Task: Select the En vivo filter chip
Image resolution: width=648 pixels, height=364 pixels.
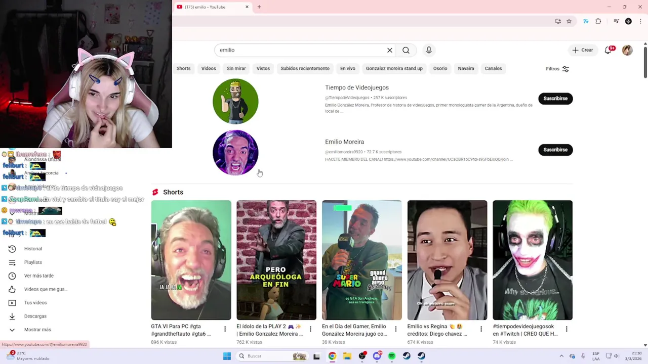Action: 348,68
